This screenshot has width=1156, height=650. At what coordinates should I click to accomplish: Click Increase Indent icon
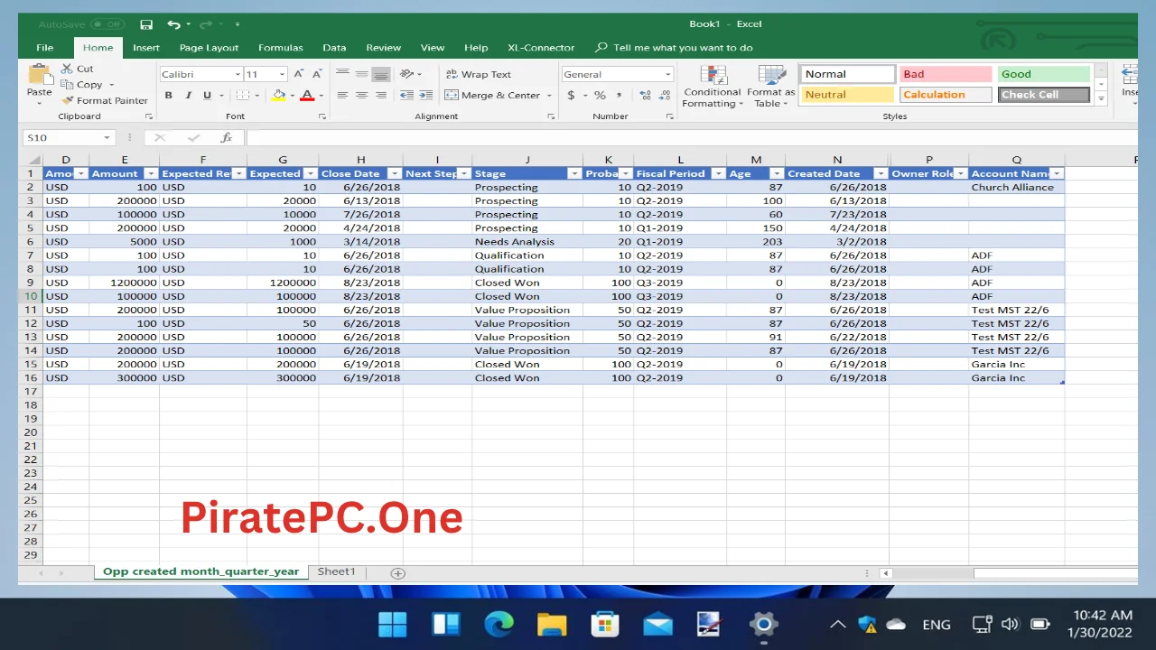[x=424, y=95]
